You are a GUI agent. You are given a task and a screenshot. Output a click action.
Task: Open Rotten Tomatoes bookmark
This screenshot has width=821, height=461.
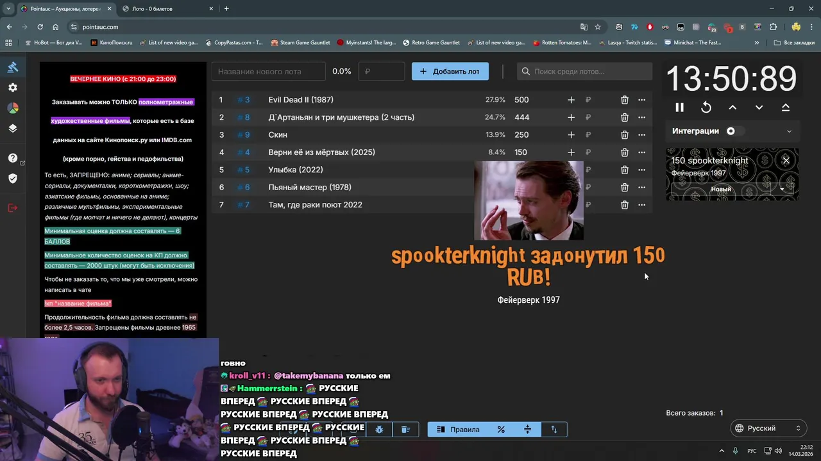coord(561,43)
